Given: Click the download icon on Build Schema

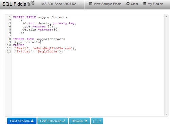Looking at the screenshot, I should pos(32,121).
